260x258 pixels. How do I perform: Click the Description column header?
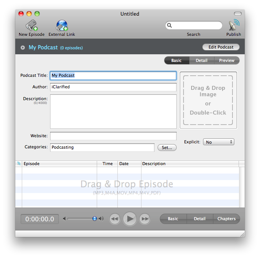[190, 164]
